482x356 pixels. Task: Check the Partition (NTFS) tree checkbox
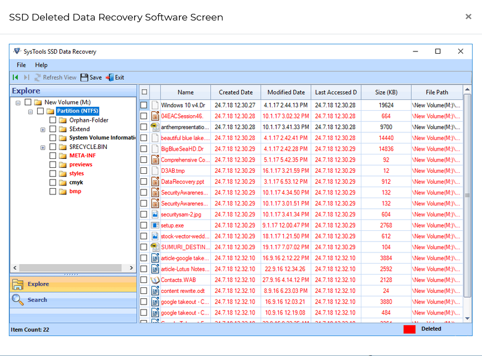[40, 111]
